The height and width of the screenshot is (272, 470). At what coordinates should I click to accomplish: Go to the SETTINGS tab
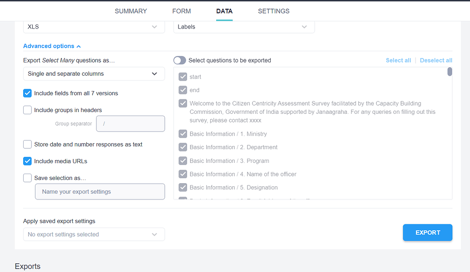pos(273,11)
